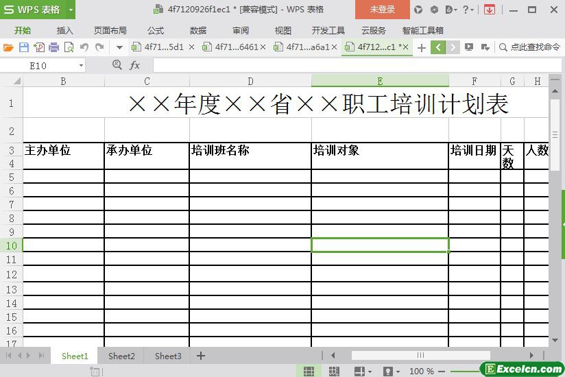565x377 pixels.
Task: Click the magnifier icon beside fx
Action: click(117, 65)
